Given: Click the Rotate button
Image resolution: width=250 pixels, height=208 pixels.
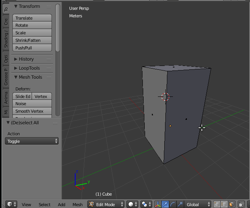Looking at the screenshot, I should pyautogui.click(x=32, y=25).
